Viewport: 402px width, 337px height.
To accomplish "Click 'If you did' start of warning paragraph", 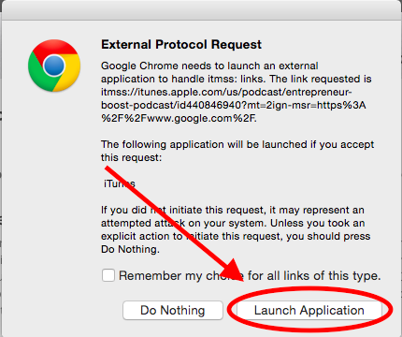I will coord(123,210).
